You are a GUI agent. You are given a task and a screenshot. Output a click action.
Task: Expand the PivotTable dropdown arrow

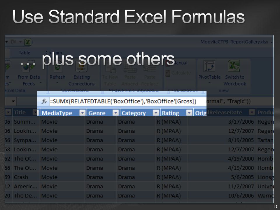(209, 83)
